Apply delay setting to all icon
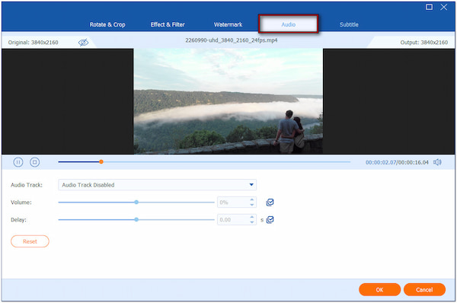This screenshot has height=303, width=457. click(x=270, y=220)
